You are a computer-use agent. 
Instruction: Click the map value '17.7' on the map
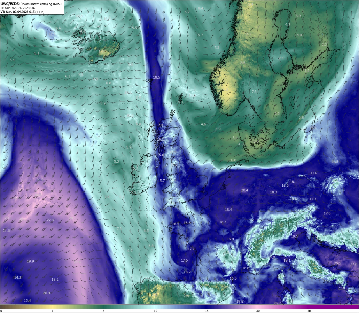[191, 249]
